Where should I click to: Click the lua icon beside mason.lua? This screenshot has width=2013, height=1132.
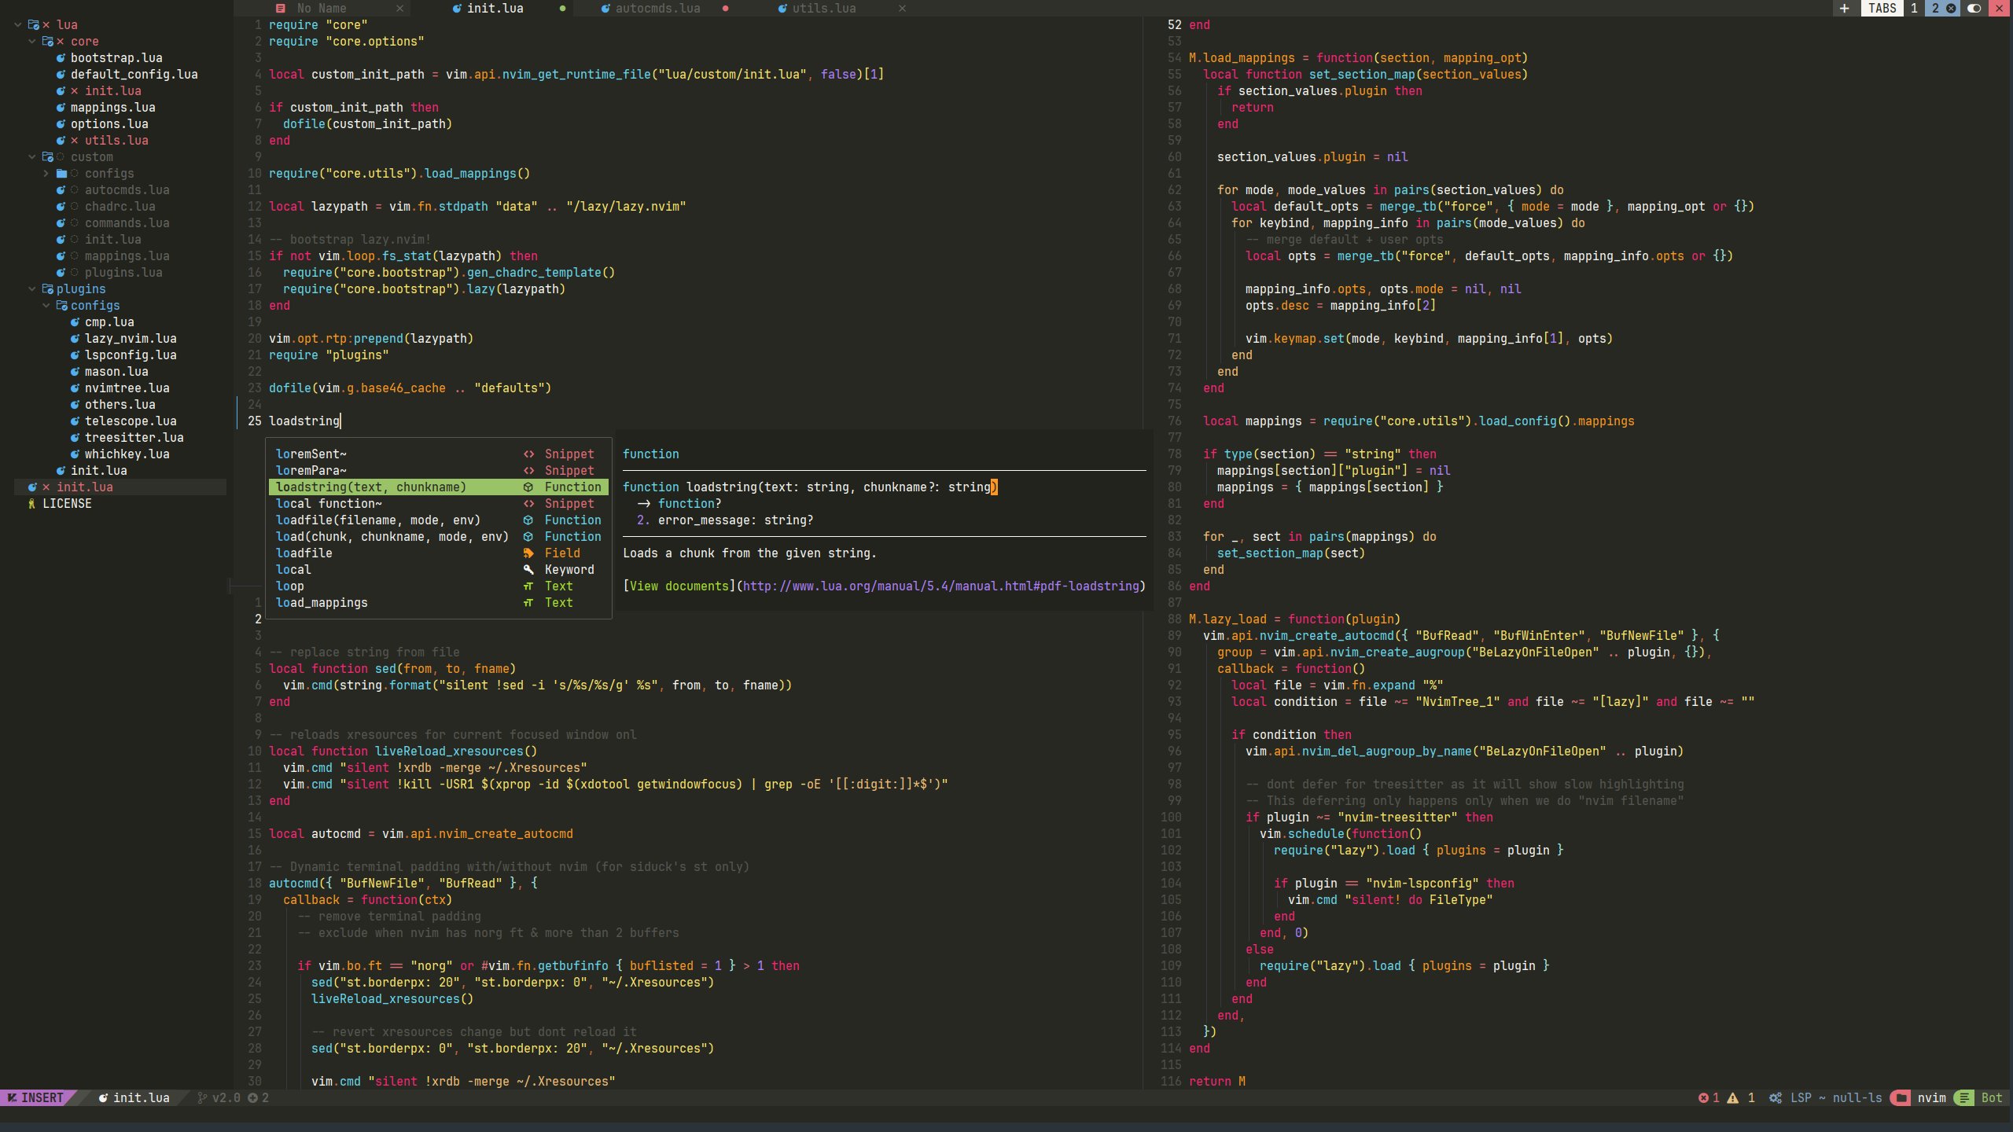[x=75, y=372]
